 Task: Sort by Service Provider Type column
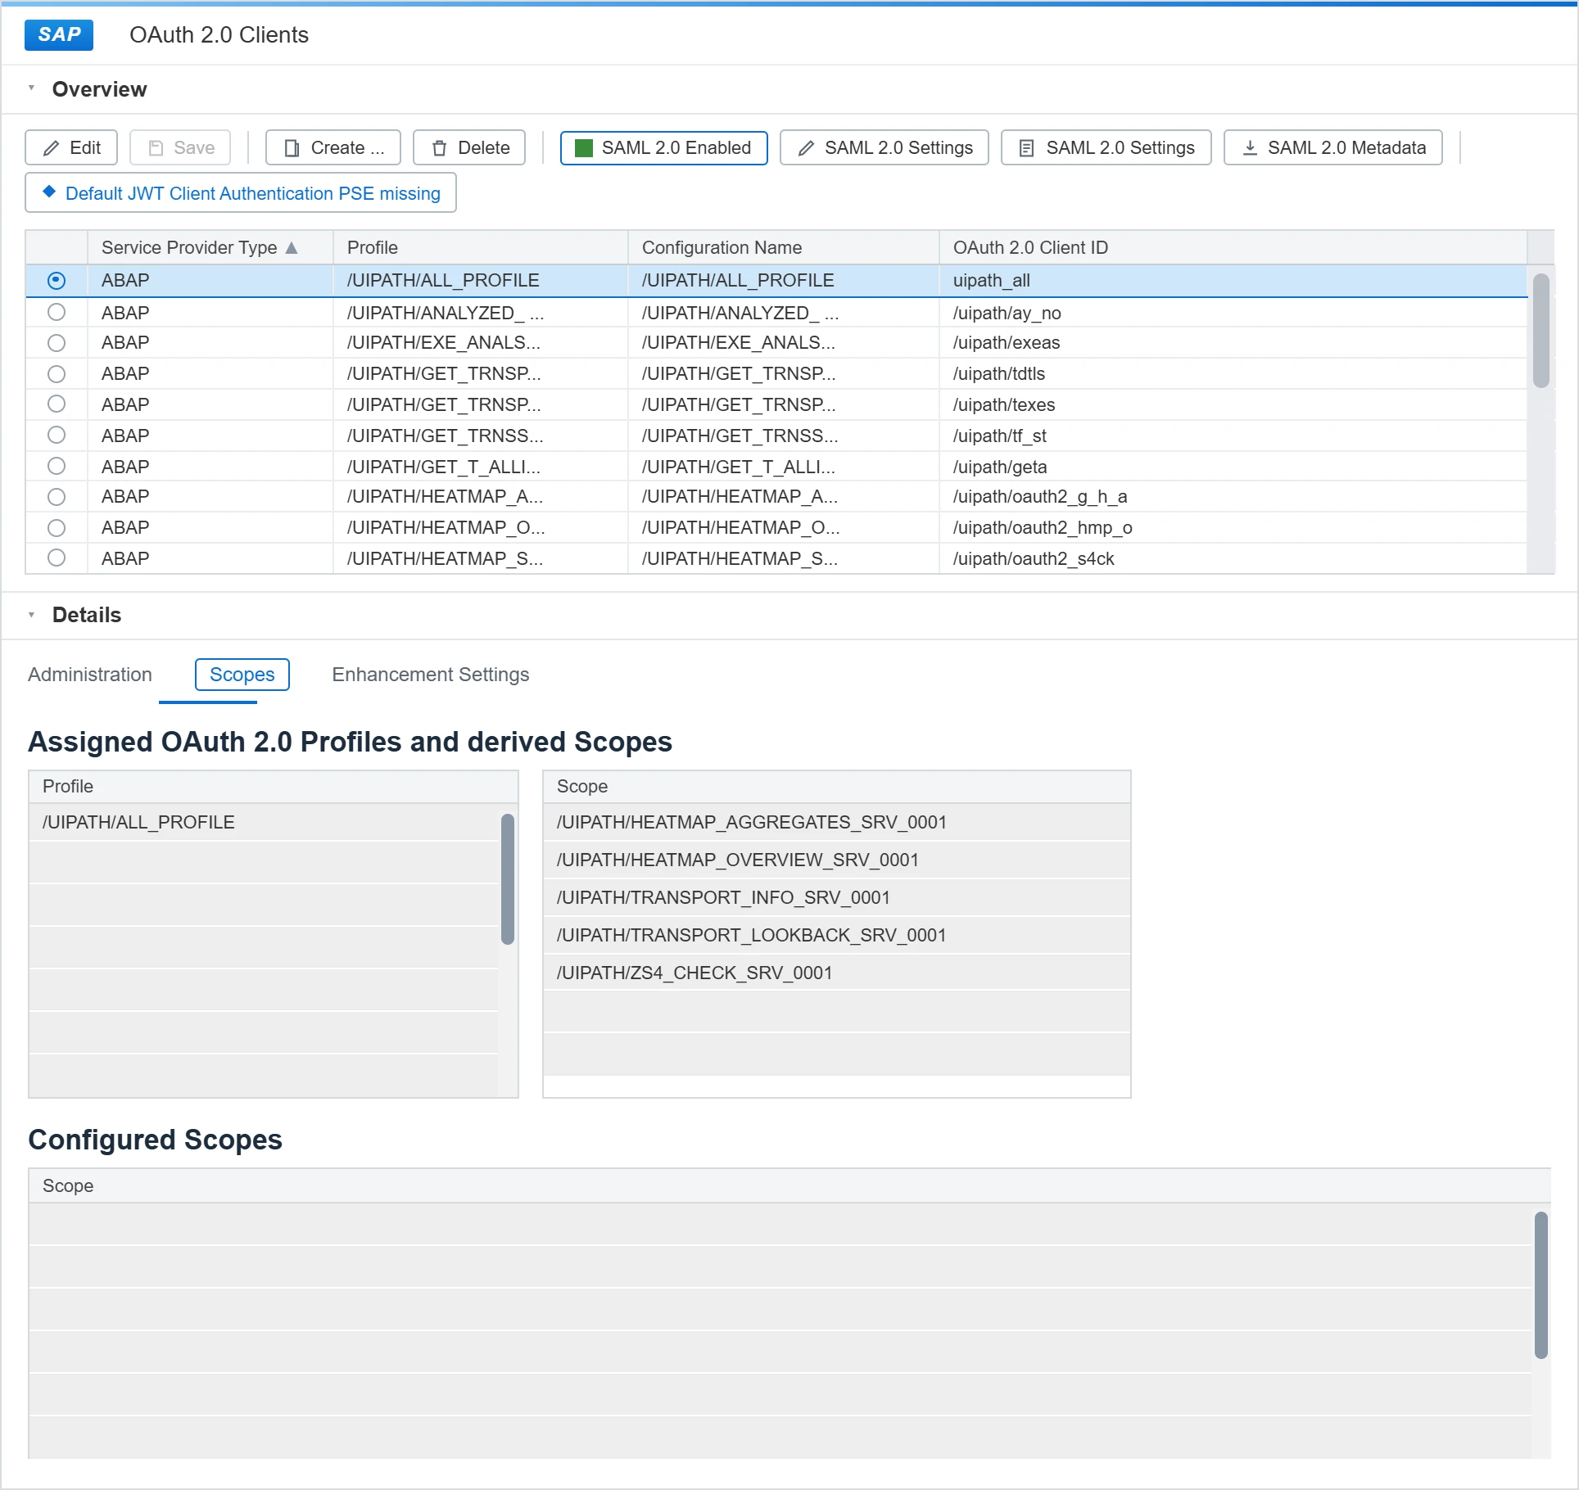coord(210,247)
